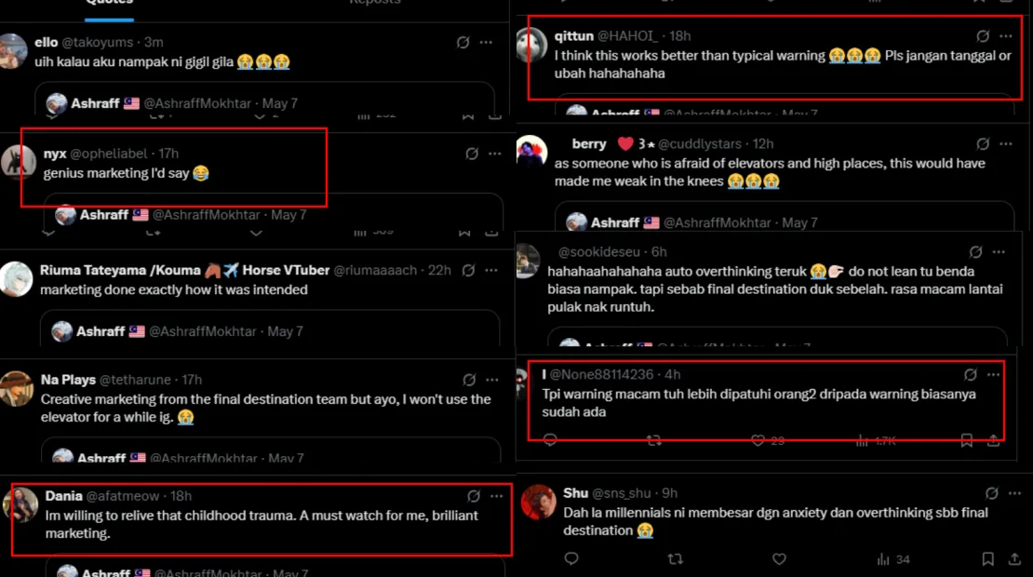Like the None88114236 warning tweet

coord(758,440)
